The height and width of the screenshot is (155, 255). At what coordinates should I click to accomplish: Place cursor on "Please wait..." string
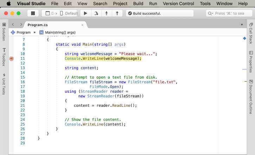[x=137, y=54]
